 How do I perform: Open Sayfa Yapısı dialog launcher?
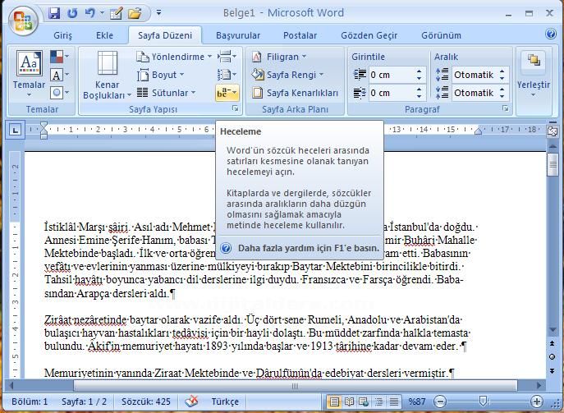click(x=236, y=108)
